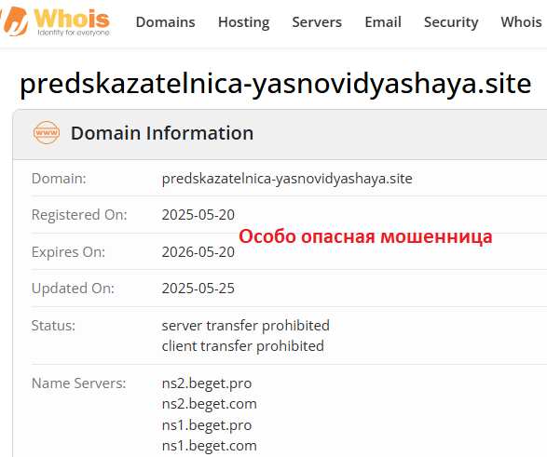Viewport: 547px width, 457px height.
Task: Open the Hosting menu
Action: 244,22
